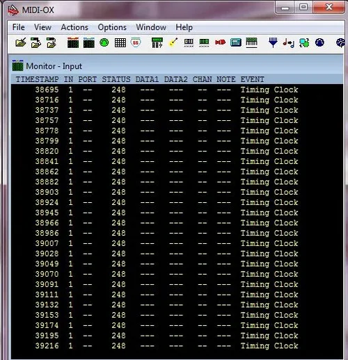The width and height of the screenshot is (348, 360).
Task: Click the blue filter comb icon
Action: pos(273,42)
